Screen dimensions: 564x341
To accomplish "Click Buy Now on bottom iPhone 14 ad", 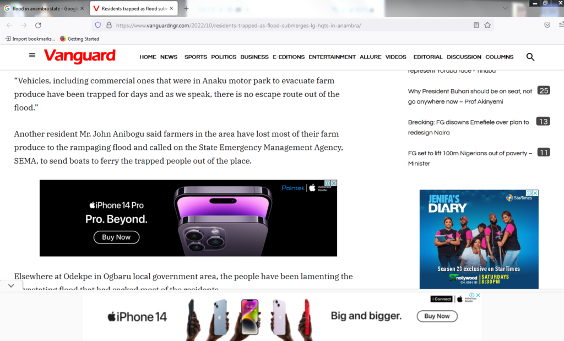I will pyautogui.click(x=437, y=316).
